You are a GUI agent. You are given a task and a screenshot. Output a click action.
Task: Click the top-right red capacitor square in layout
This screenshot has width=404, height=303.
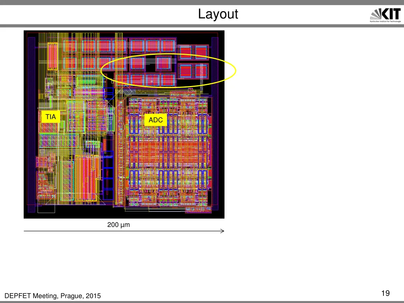[201, 52]
